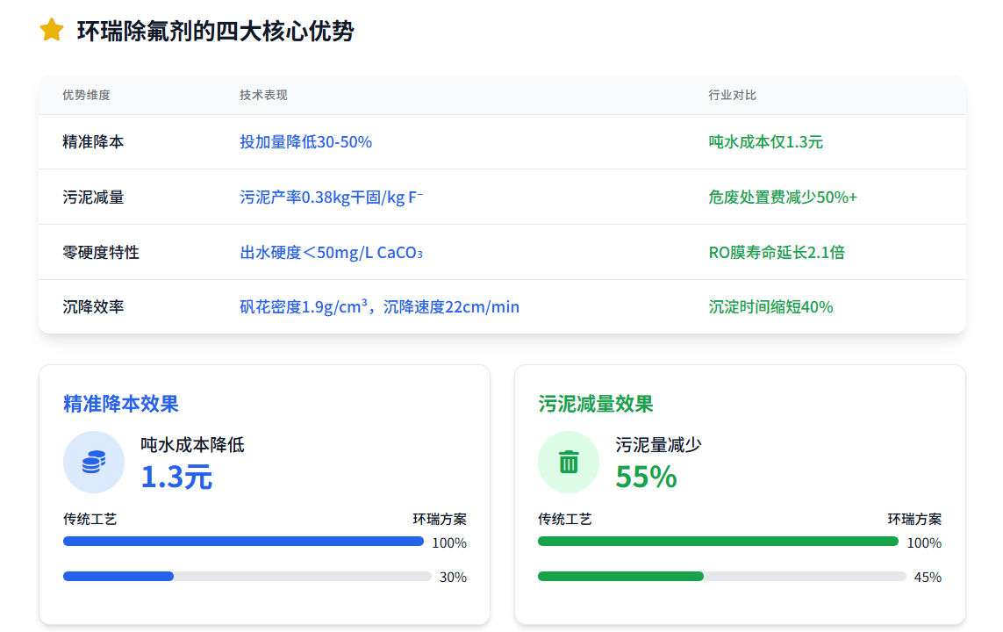Click the green 45% progress bar
Image resolution: width=1003 pixels, height=632 pixels.
620,577
